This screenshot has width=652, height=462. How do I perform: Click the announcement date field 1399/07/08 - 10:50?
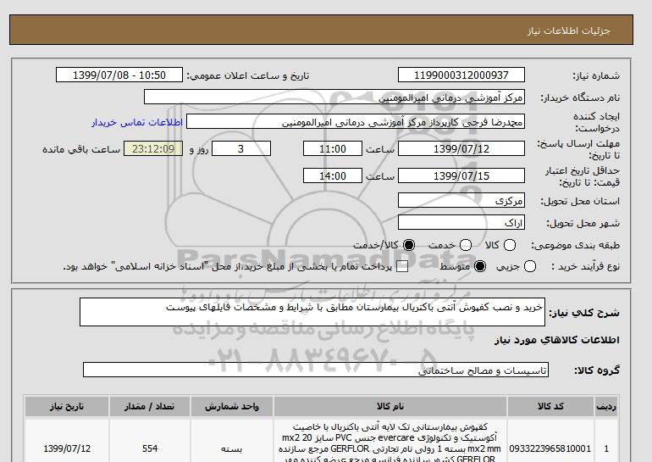[119, 75]
